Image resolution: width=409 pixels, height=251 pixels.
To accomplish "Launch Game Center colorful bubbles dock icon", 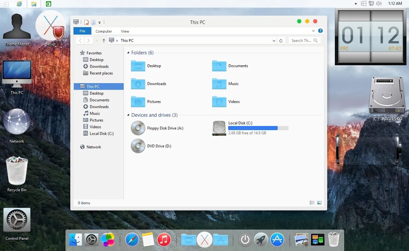I will pos(107,239).
